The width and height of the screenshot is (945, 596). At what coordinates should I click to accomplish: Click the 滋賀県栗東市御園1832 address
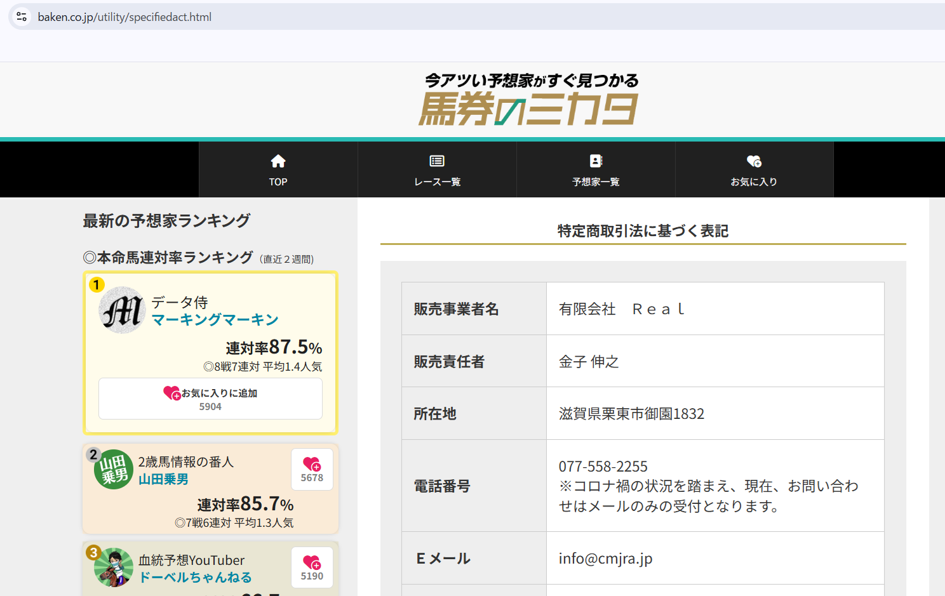click(x=631, y=414)
